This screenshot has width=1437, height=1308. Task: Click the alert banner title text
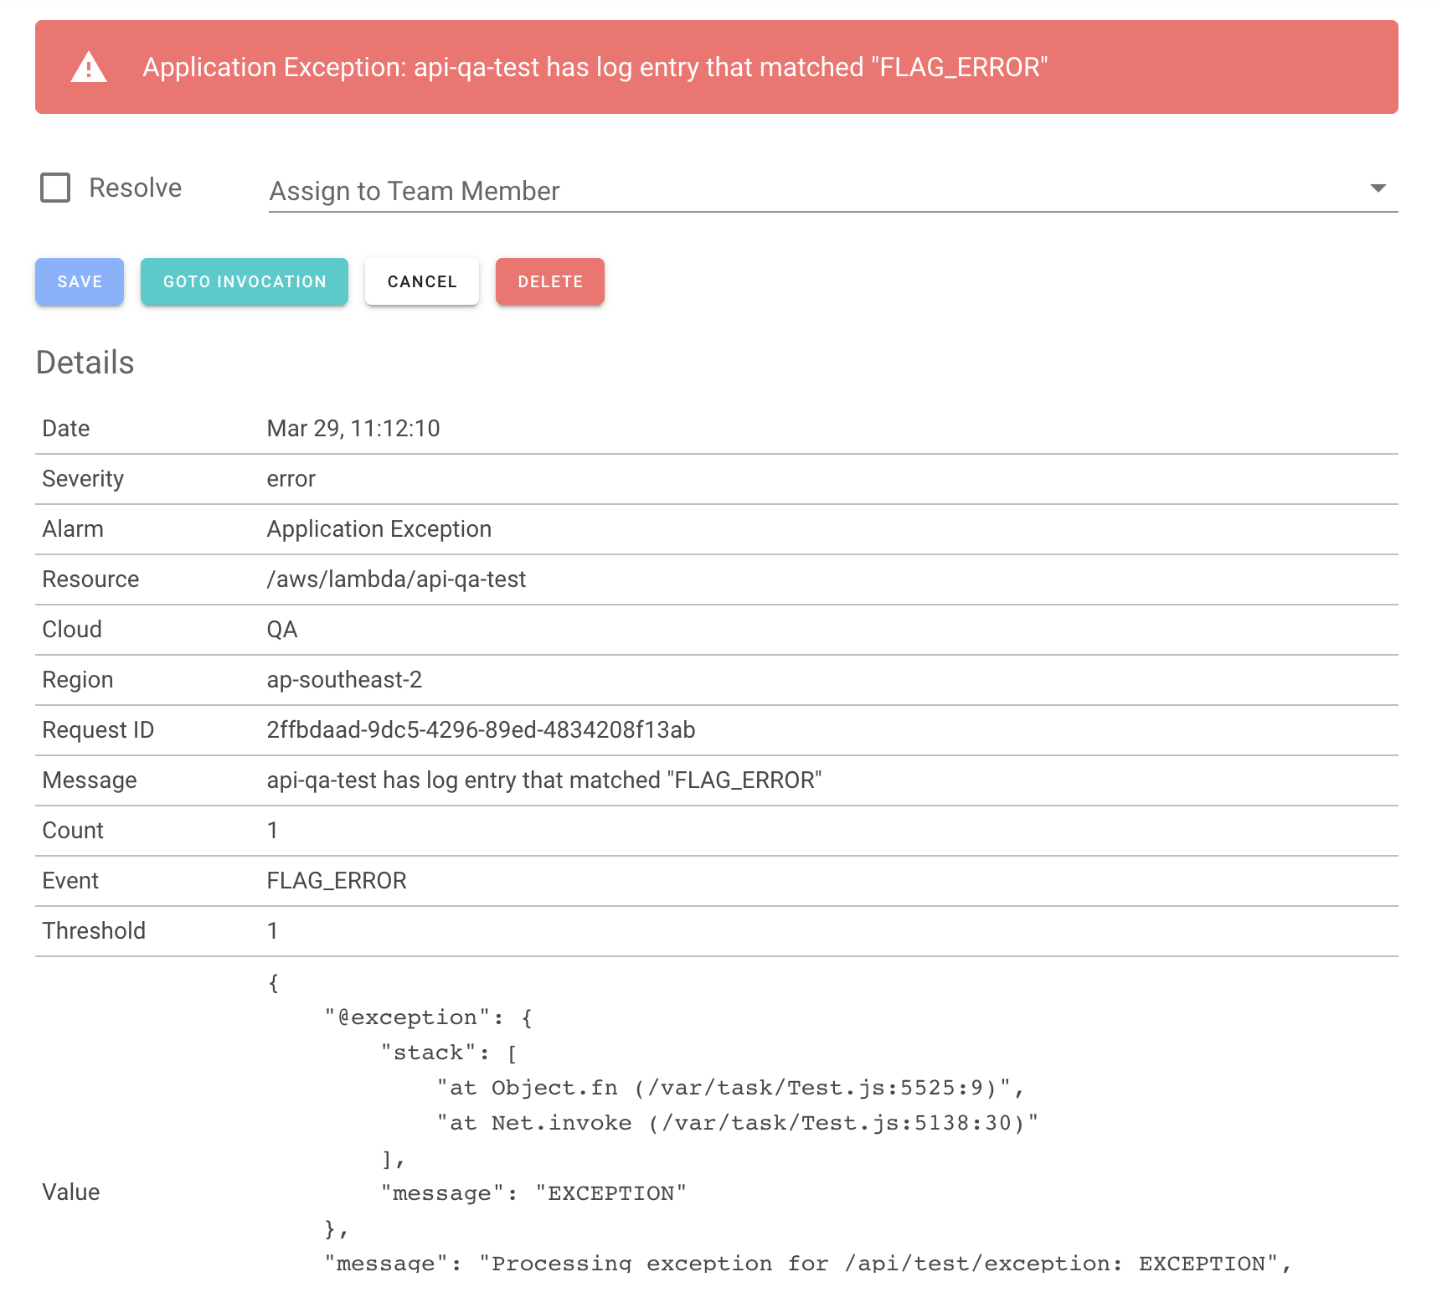595,67
